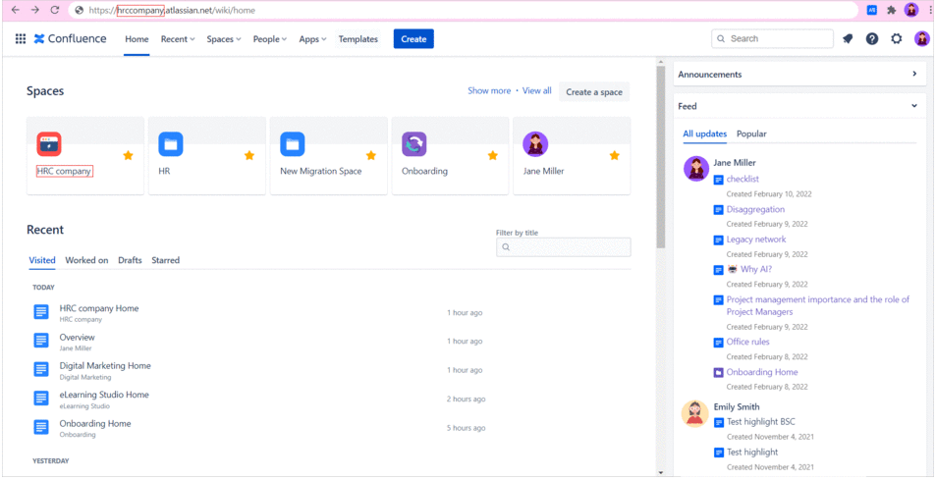Go to the Home nav item
The image size is (936, 481).
click(x=137, y=39)
